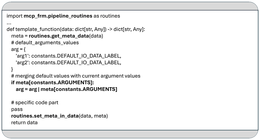The width and height of the screenshot is (260, 140).
Task: Click the closing curly brace line
Action: point(12,69)
